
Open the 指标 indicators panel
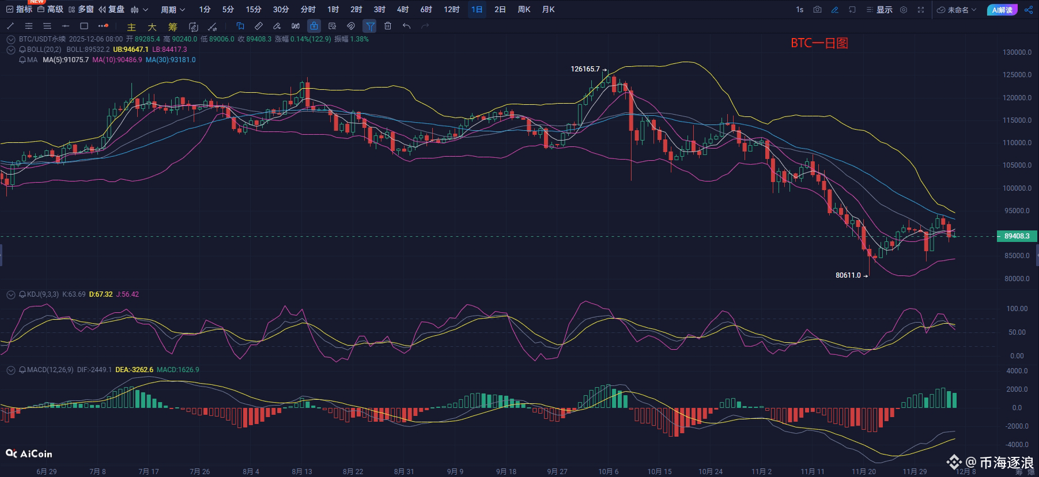[x=19, y=10]
